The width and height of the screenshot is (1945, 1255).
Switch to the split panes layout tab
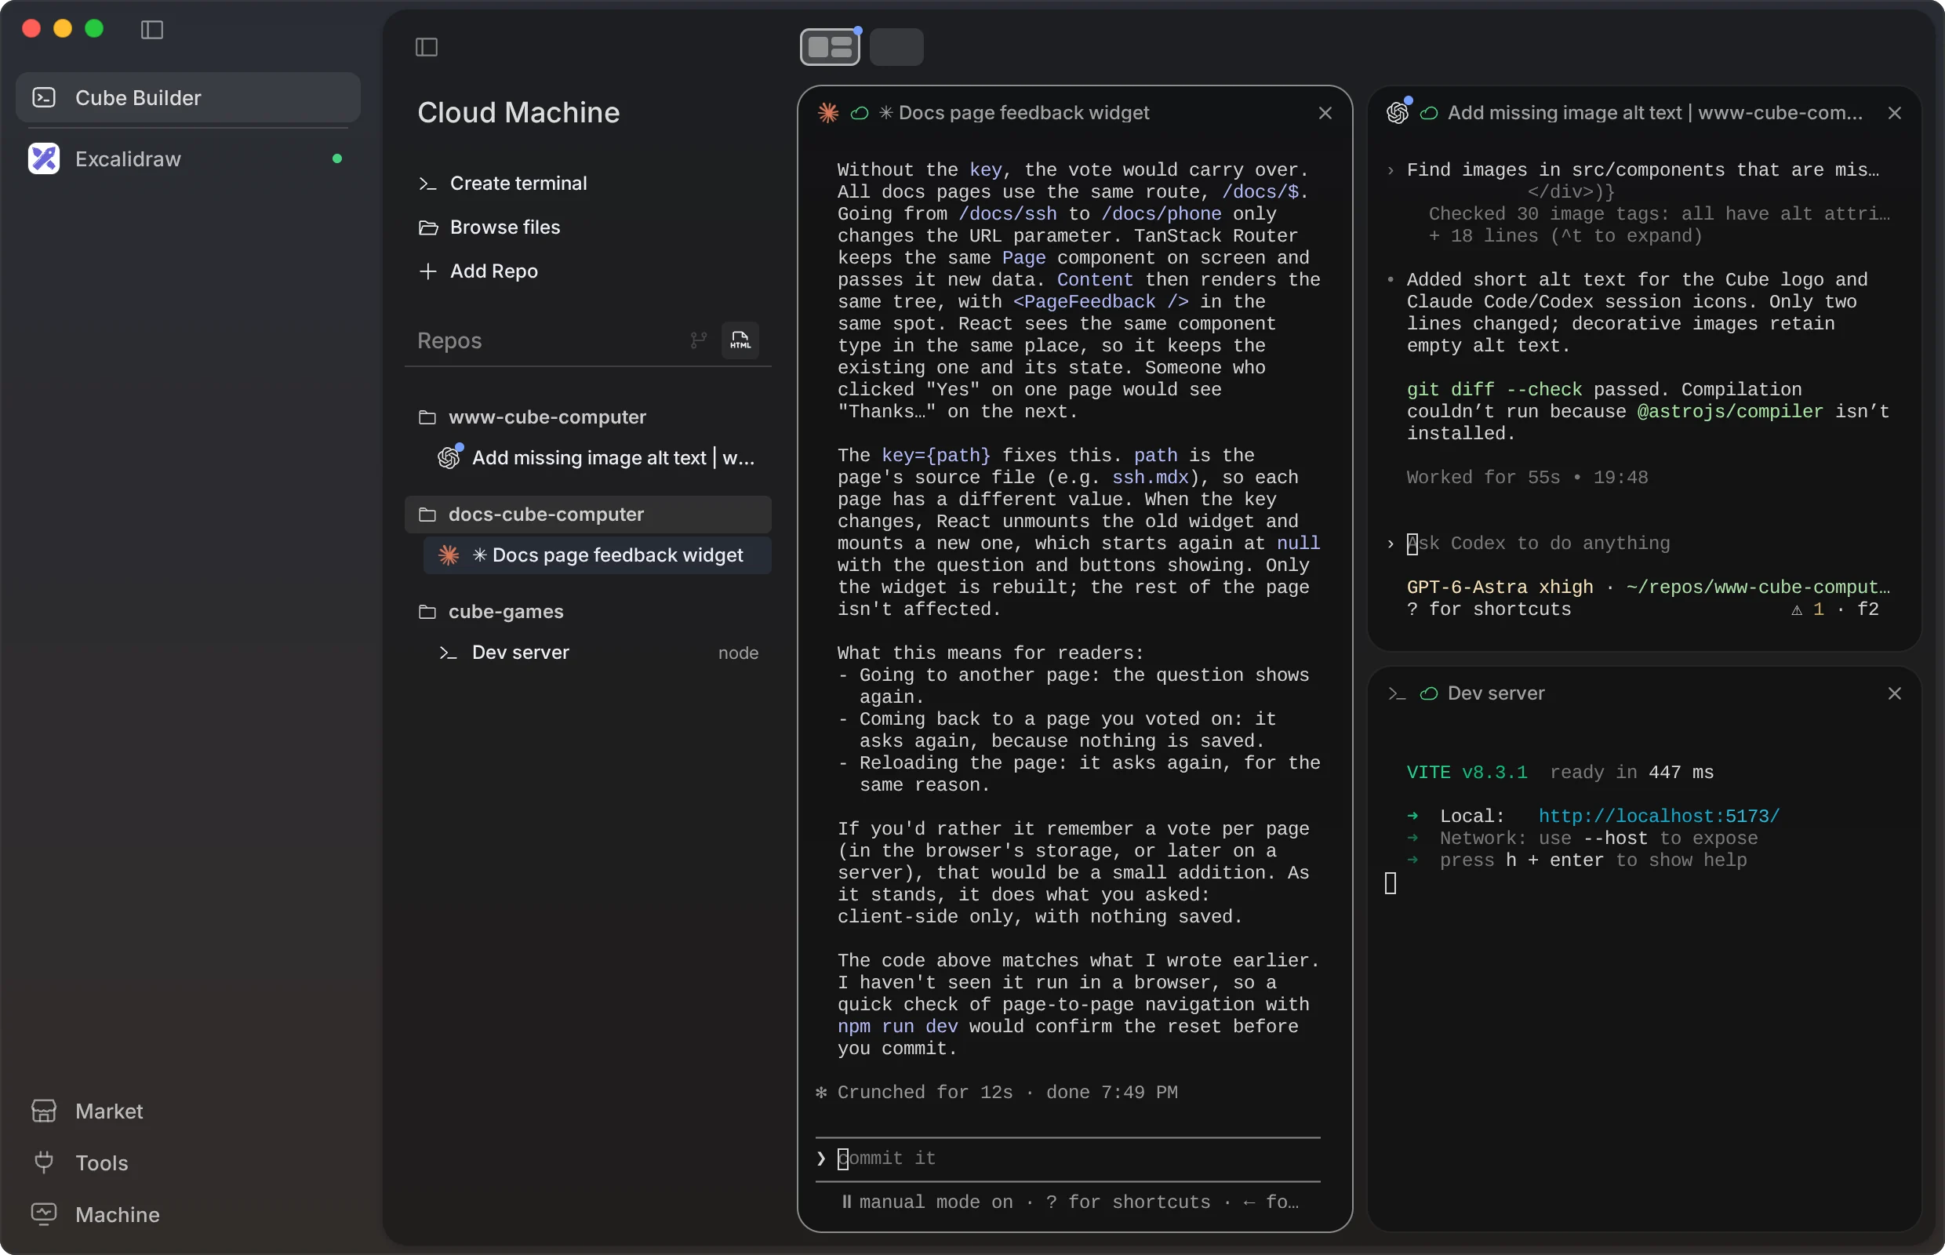[x=830, y=46]
